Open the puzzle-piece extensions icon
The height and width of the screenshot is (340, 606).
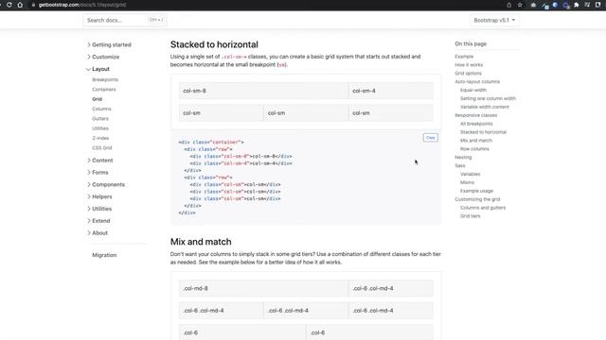(577, 5)
